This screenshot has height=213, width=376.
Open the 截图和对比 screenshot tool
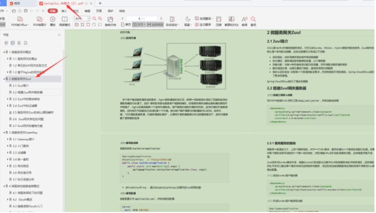231,21
